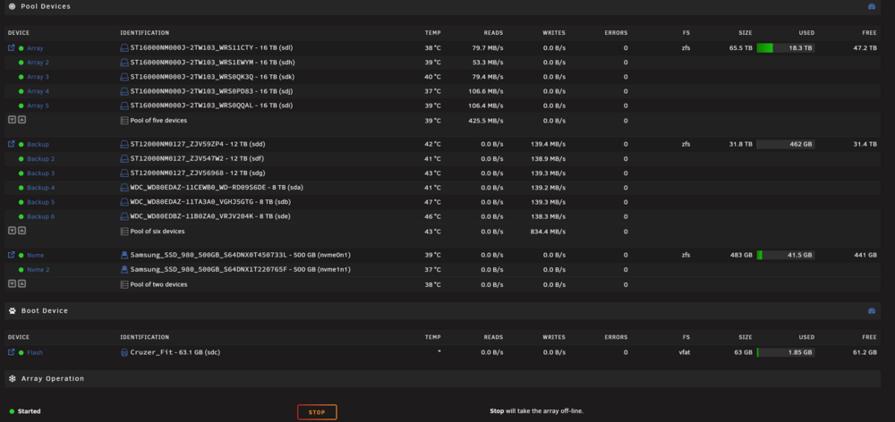
Task: Click the USB icon beside Cruzer_Fit
Action: (x=124, y=352)
